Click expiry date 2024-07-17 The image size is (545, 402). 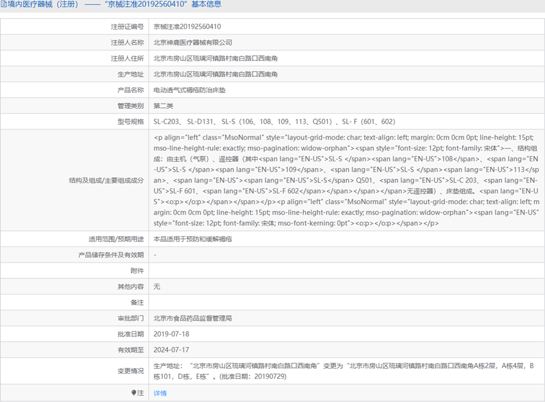(x=171, y=350)
